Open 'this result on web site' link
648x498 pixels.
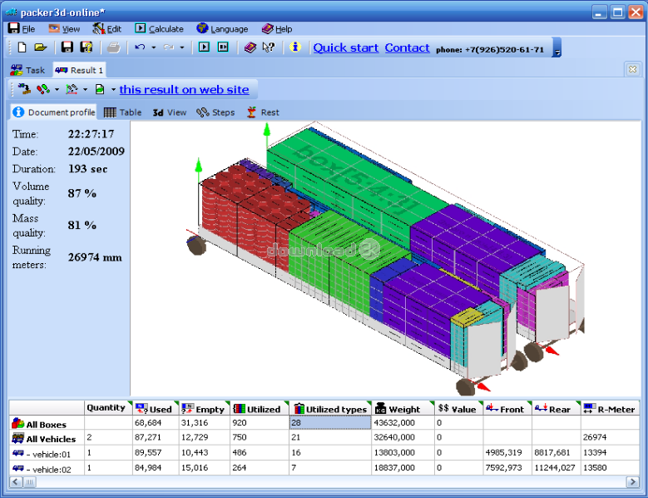184,89
